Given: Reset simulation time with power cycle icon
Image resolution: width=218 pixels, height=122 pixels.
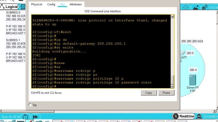Looking at the screenshot, I should click(25, 117).
